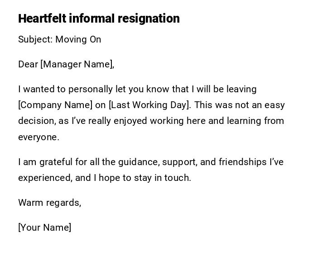This screenshot has width=317, height=256.
Task: Click the word "grateful" in second paragraph
Action: point(55,162)
